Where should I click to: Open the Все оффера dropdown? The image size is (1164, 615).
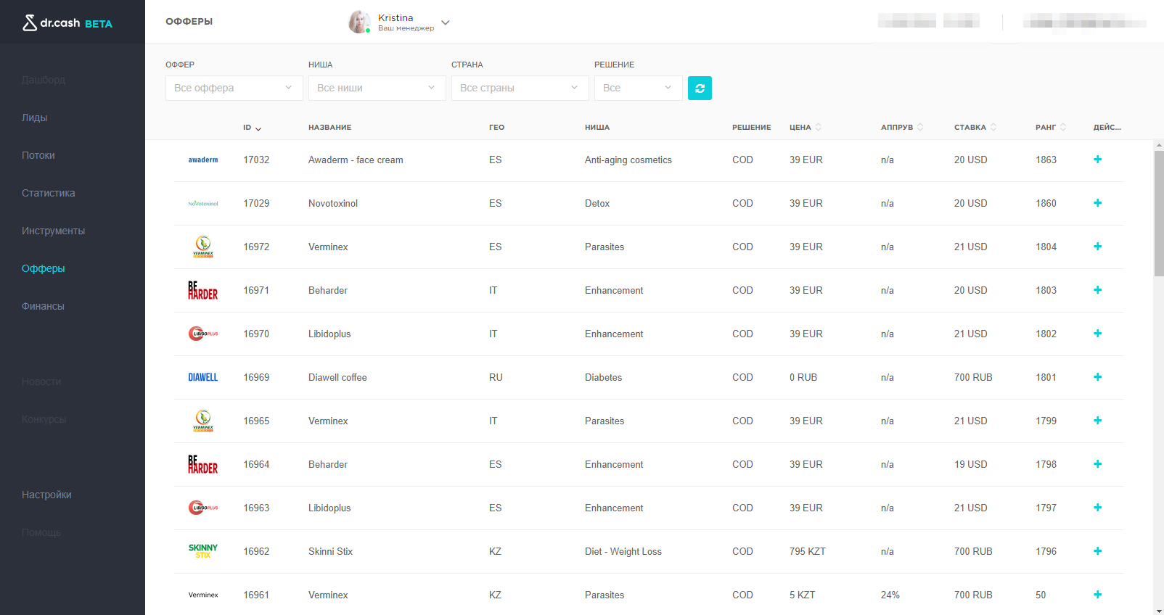234,88
